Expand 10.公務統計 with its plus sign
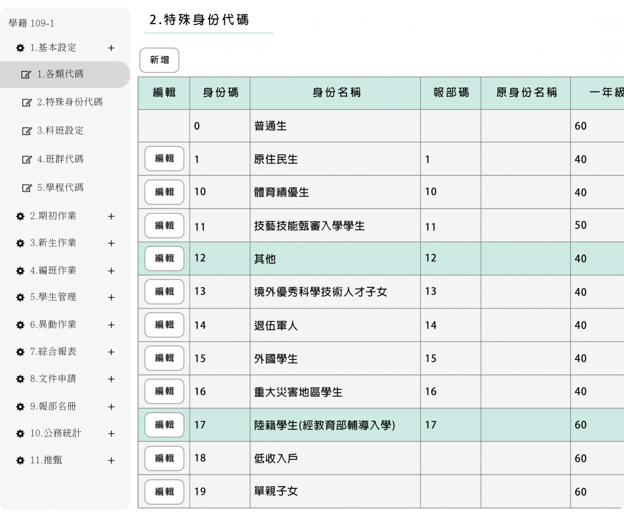 click(x=111, y=434)
